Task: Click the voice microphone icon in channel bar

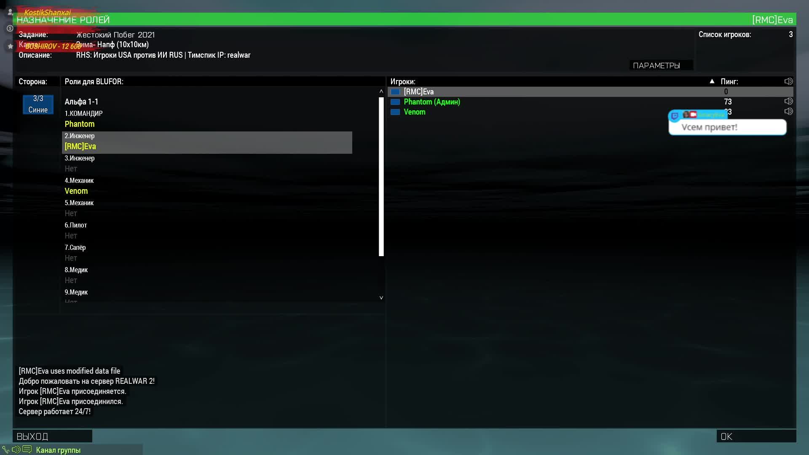Action: tap(6, 450)
